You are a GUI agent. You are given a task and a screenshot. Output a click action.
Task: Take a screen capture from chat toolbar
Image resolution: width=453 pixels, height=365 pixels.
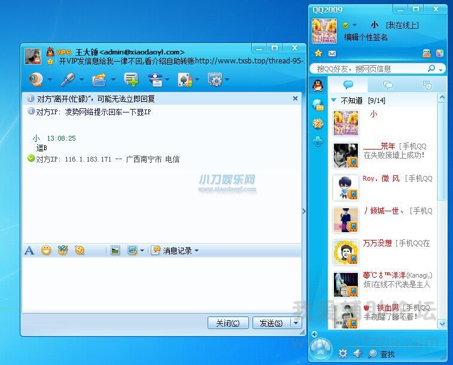click(x=132, y=250)
